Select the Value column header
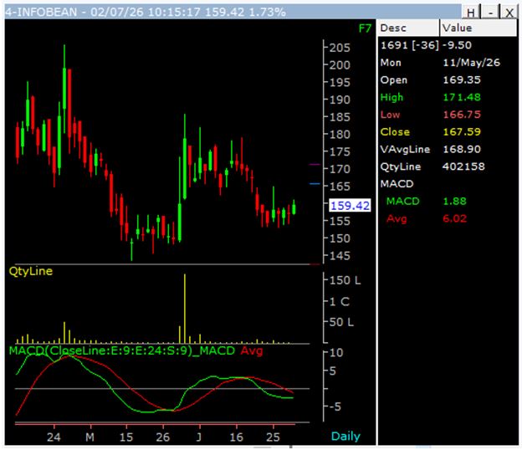Viewport: 522px width, 450px height. point(478,28)
